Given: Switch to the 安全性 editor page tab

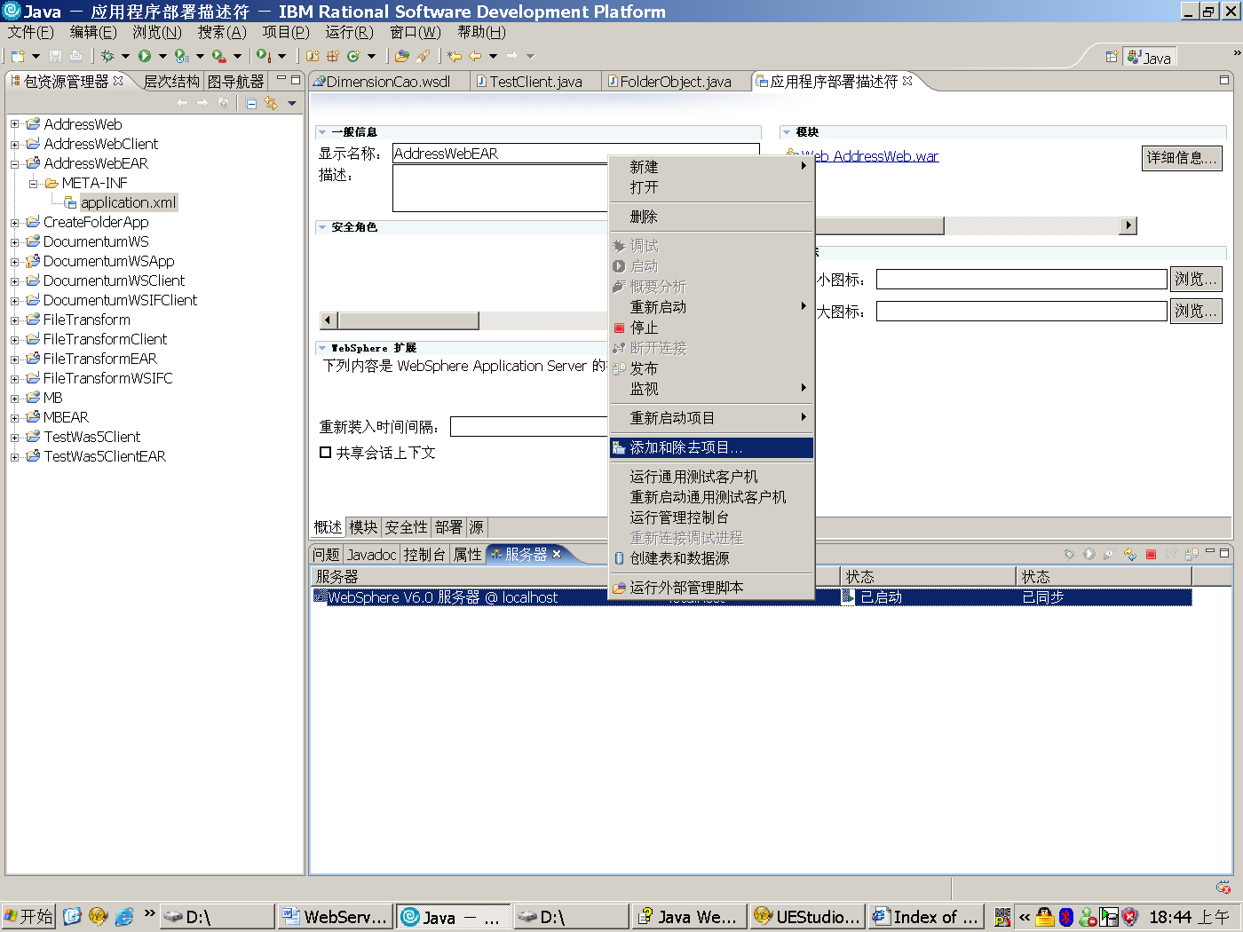Looking at the screenshot, I should 407,527.
